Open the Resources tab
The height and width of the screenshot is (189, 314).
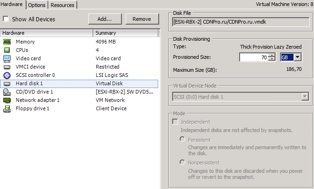pyautogui.click(x=62, y=5)
